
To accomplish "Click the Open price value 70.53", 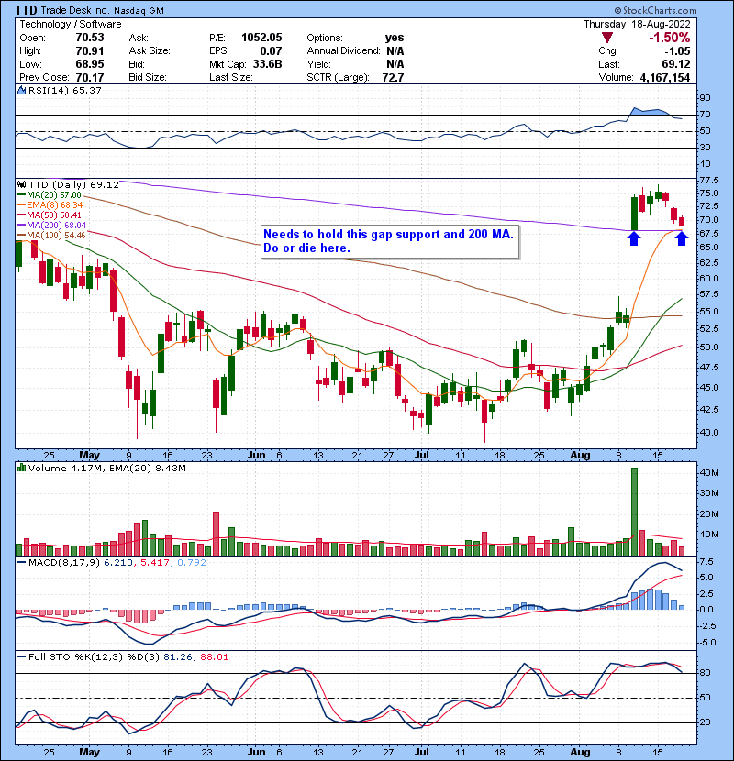I will click(x=90, y=38).
